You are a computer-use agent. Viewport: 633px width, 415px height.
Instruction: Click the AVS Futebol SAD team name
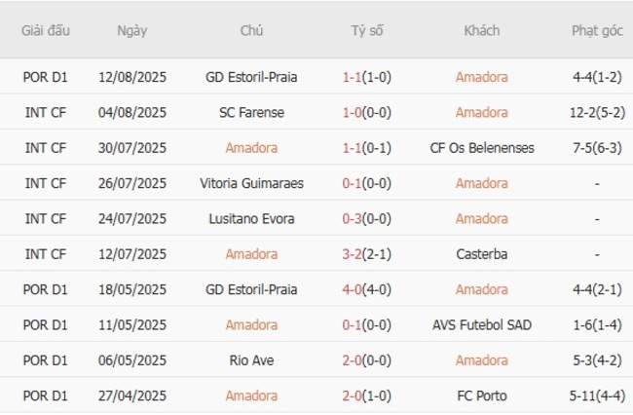481,324
